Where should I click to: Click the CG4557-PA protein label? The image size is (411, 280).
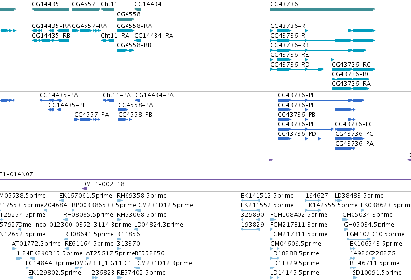pyautogui.click(x=92, y=115)
